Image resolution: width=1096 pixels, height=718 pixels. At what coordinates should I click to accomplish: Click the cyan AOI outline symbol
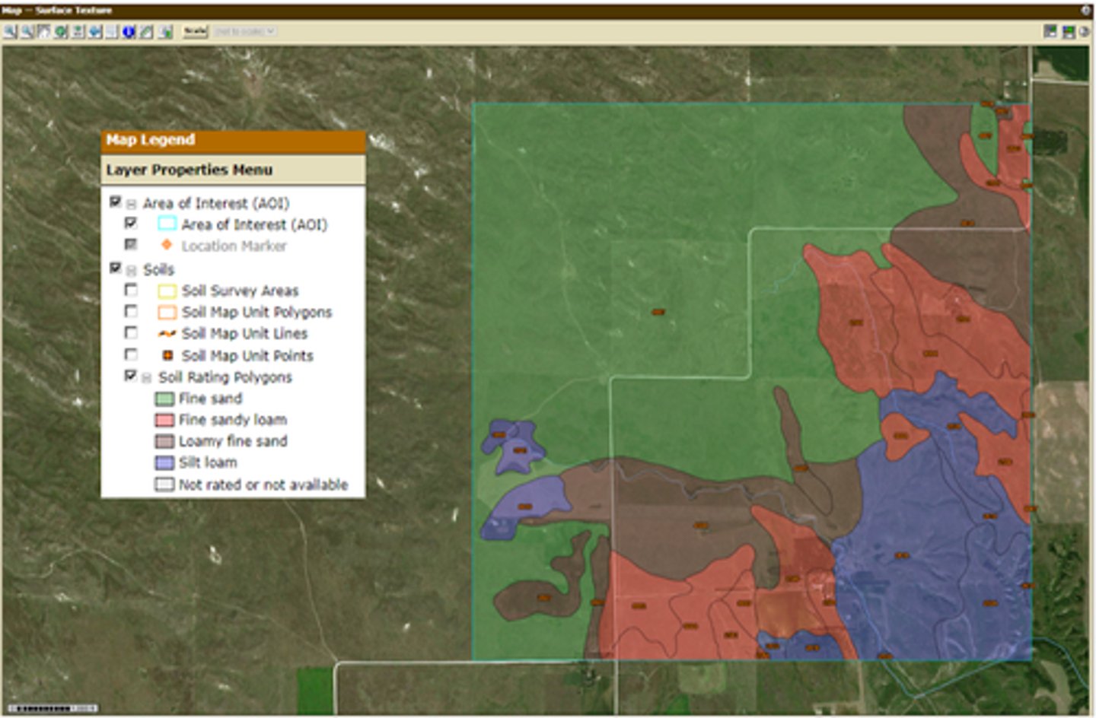pyautogui.click(x=167, y=224)
